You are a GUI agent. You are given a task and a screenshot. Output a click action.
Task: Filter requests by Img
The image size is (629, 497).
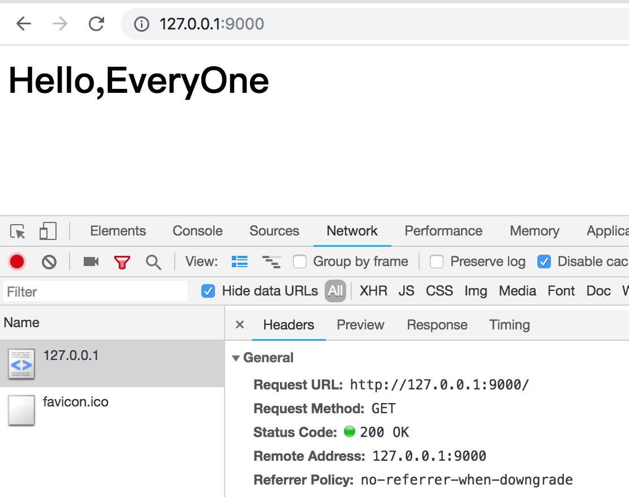pos(476,291)
